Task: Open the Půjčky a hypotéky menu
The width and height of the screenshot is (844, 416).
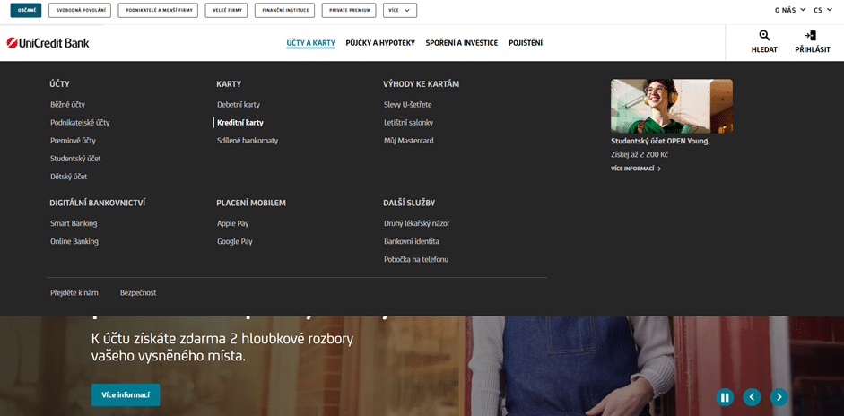Action: click(380, 43)
